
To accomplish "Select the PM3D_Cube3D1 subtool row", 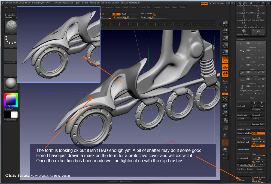I will click(x=252, y=74).
